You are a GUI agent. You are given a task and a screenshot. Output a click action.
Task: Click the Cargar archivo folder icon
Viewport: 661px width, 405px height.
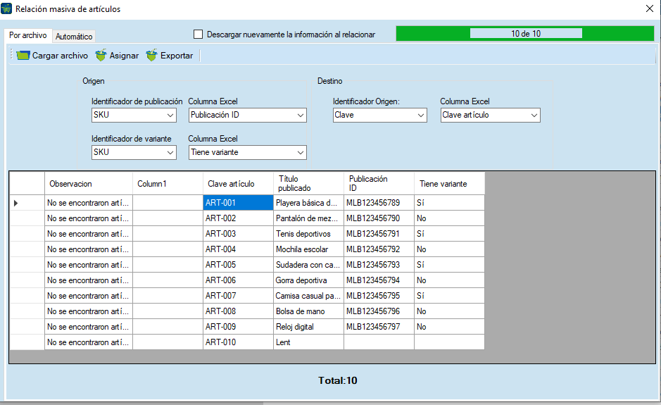(x=23, y=55)
